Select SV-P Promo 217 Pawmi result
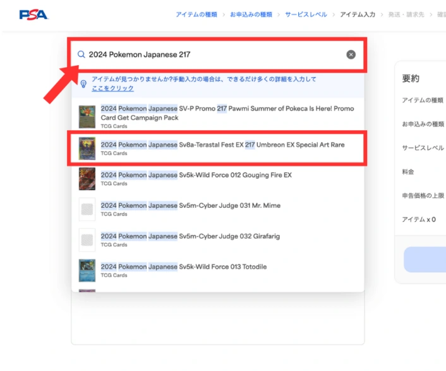 [217, 116]
